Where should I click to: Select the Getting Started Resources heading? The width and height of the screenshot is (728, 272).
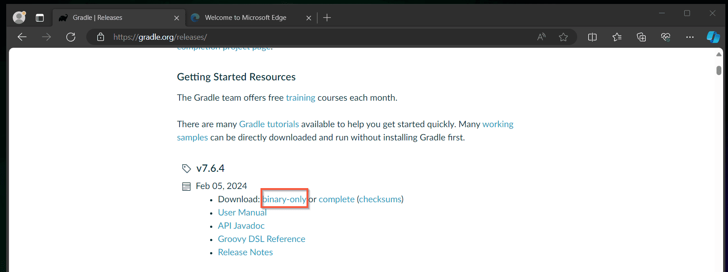coord(236,77)
